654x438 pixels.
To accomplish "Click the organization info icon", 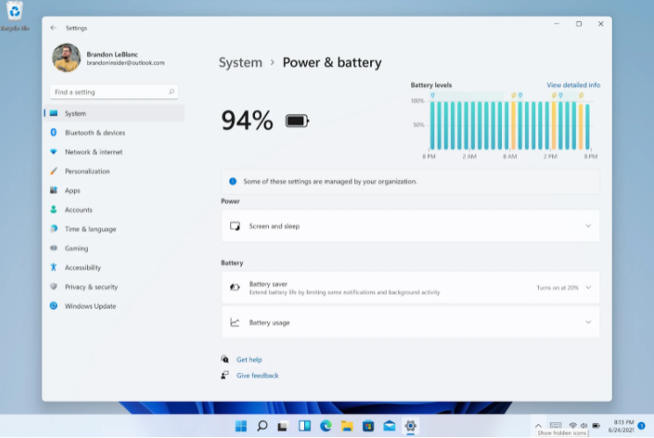I will click(233, 182).
